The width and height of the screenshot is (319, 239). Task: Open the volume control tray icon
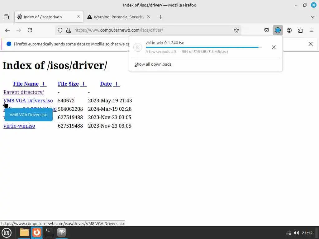(297, 233)
